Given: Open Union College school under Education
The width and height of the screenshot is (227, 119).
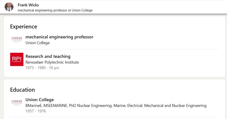Looking at the screenshot, I should tap(40, 100).
